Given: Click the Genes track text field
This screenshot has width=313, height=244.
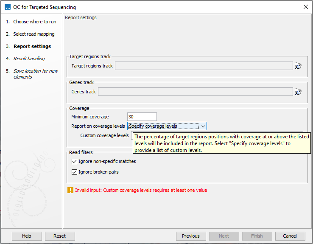Looking at the screenshot, I should coord(195,92).
